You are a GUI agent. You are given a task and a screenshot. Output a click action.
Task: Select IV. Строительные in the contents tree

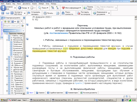pos(17,57)
